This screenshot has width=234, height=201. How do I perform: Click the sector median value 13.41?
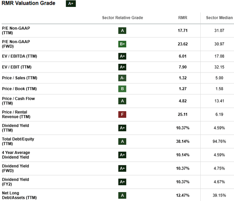click(219, 101)
